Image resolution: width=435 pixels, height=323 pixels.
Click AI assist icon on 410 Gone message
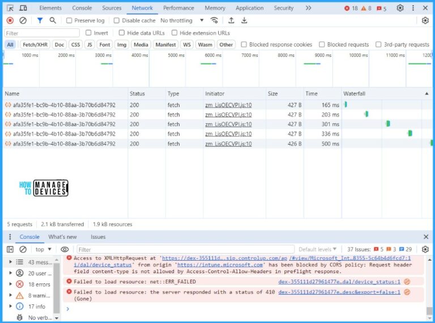click(x=407, y=292)
